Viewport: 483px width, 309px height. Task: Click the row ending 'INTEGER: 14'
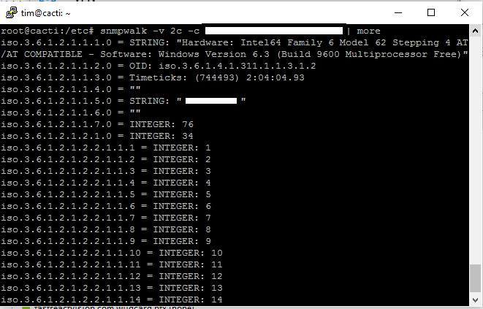[x=112, y=300]
